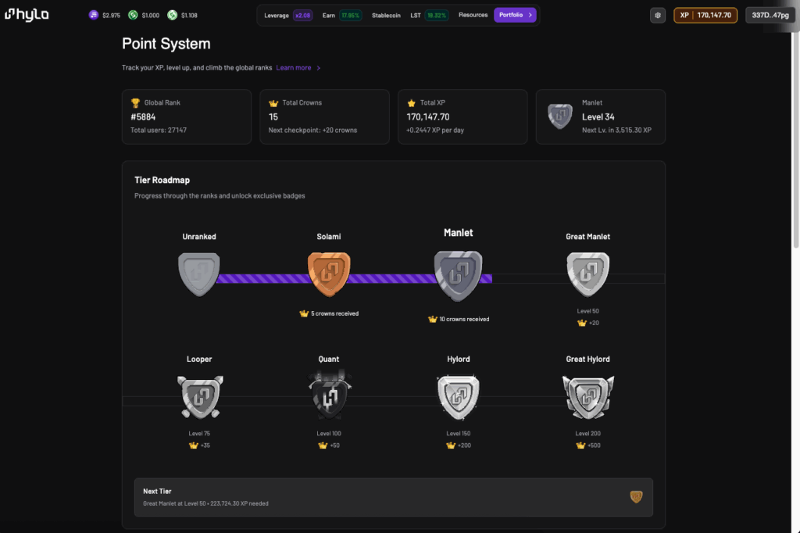800x533 pixels.
Task: Click the Solami bronze shield badge
Action: point(329,274)
